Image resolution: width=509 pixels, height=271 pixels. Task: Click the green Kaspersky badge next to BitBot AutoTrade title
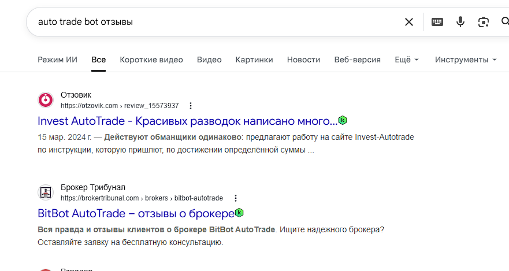239,213
